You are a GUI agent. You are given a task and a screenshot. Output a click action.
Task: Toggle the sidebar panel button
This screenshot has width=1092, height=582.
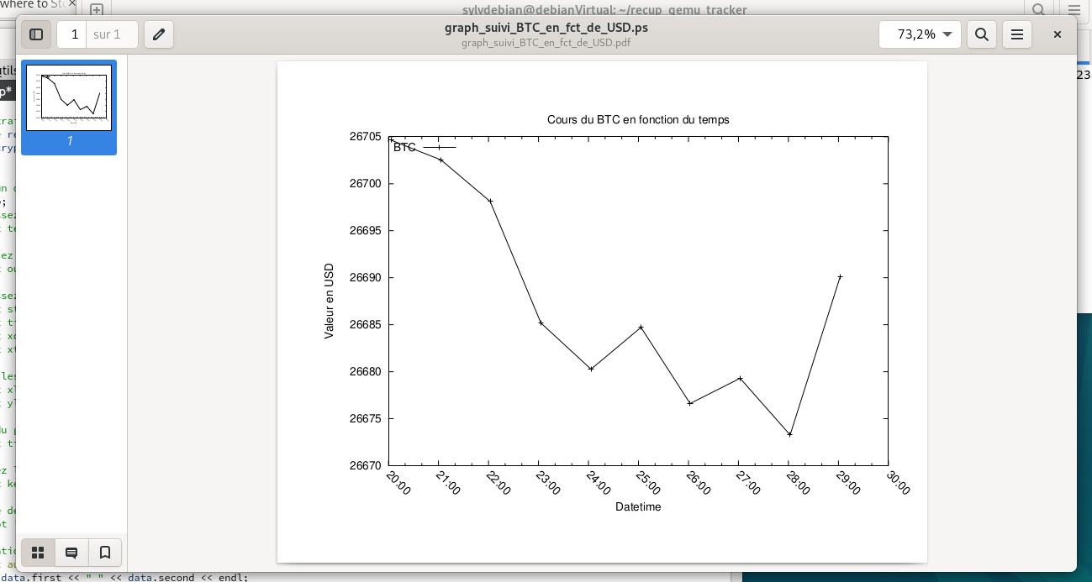36,34
